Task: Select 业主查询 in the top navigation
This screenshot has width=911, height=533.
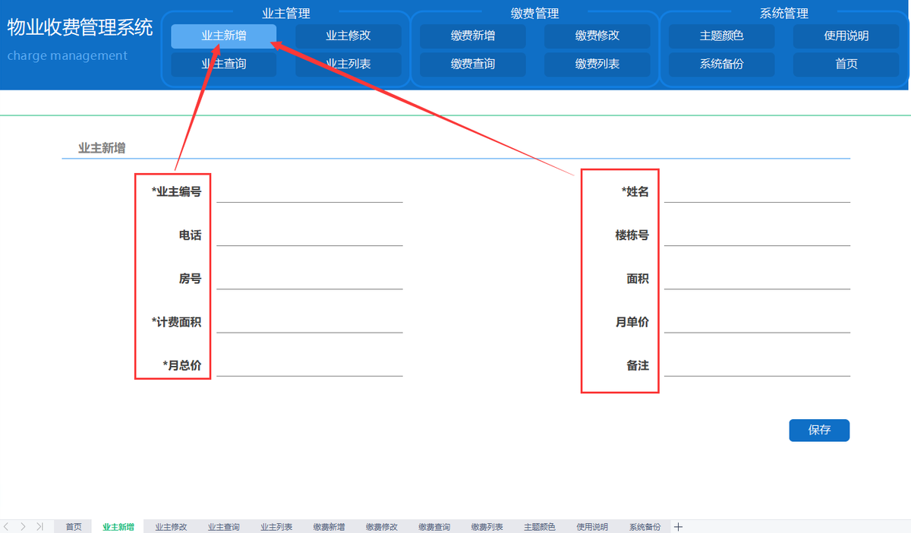Action: click(x=222, y=64)
